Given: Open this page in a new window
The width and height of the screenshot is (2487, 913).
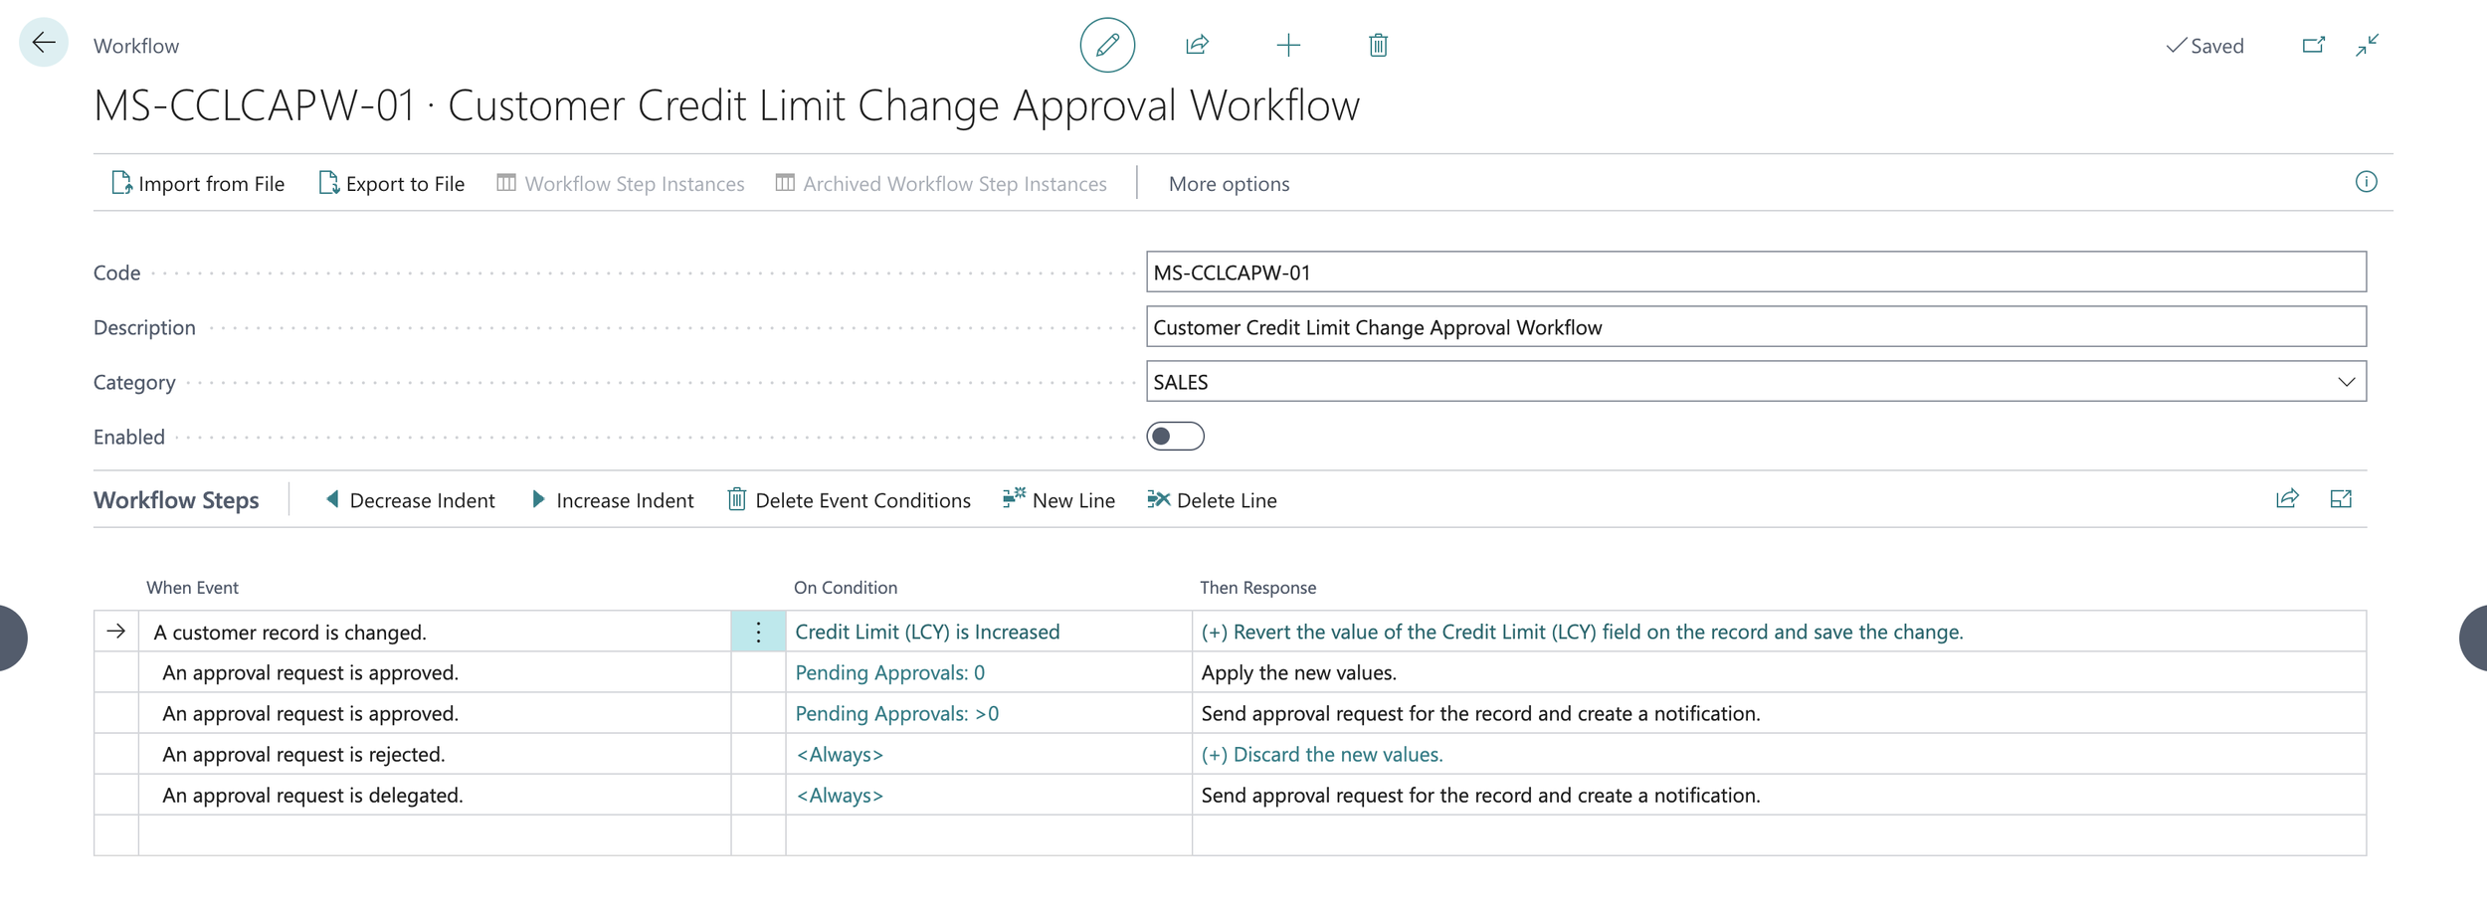Looking at the screenshot, I should (2314, 45).
